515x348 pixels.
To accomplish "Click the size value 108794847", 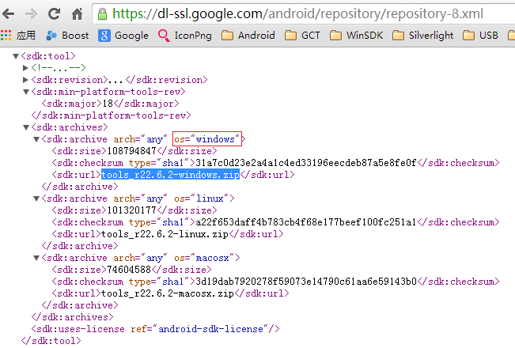I will click(131, 151).
